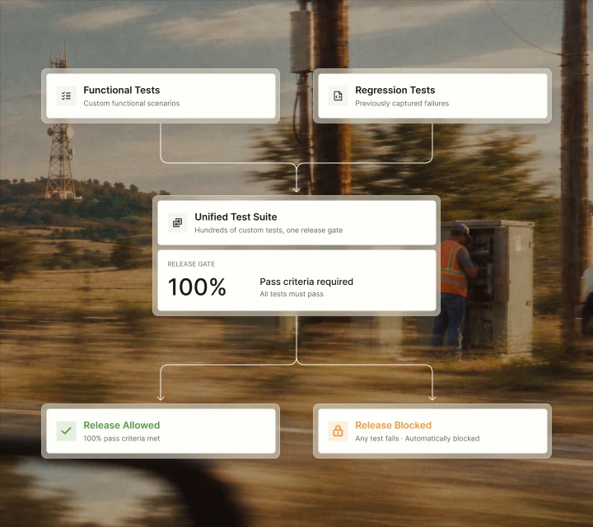Click the checklist icon beside Functional Tests

click(66, 96)
